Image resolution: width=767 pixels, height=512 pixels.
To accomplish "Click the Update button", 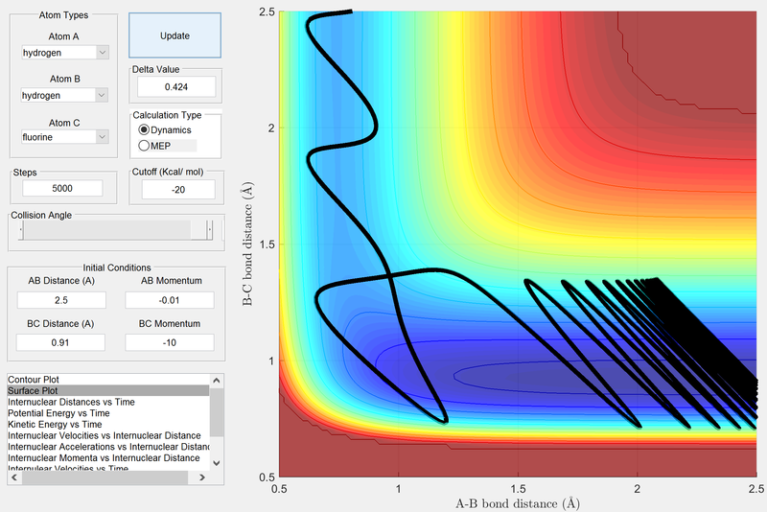I will 174,35.
